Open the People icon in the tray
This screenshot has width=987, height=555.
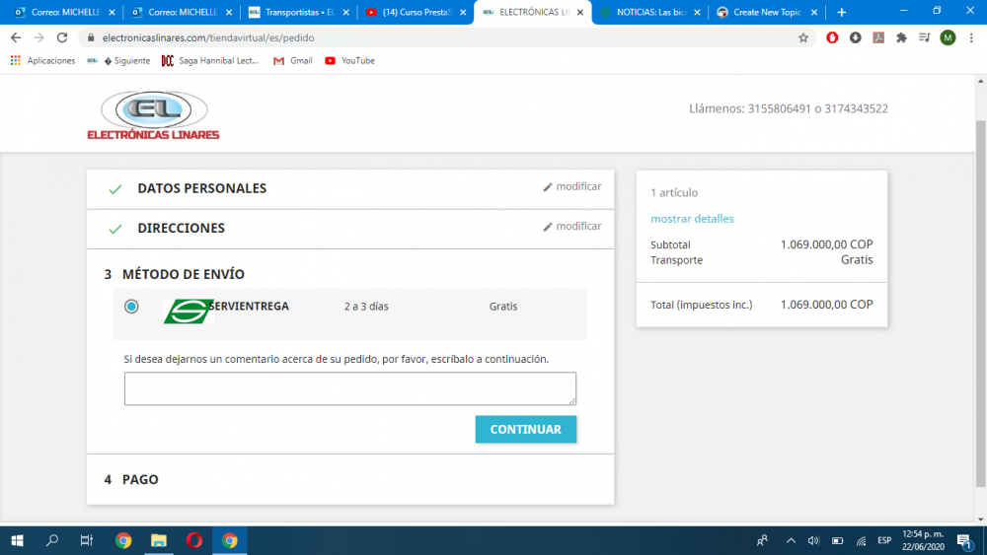coord(762,540)
